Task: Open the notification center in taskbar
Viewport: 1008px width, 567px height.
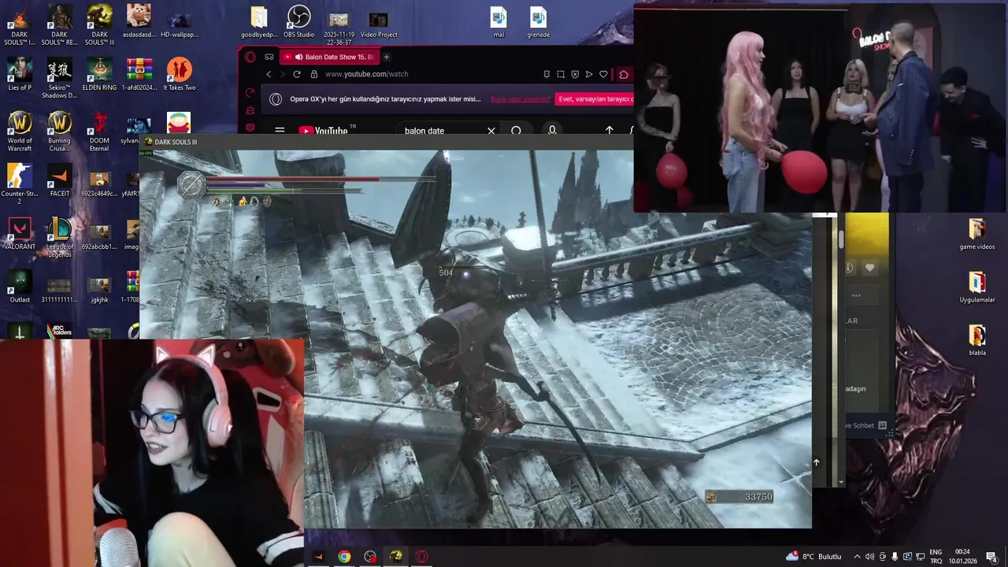Action: coord(992,557)
